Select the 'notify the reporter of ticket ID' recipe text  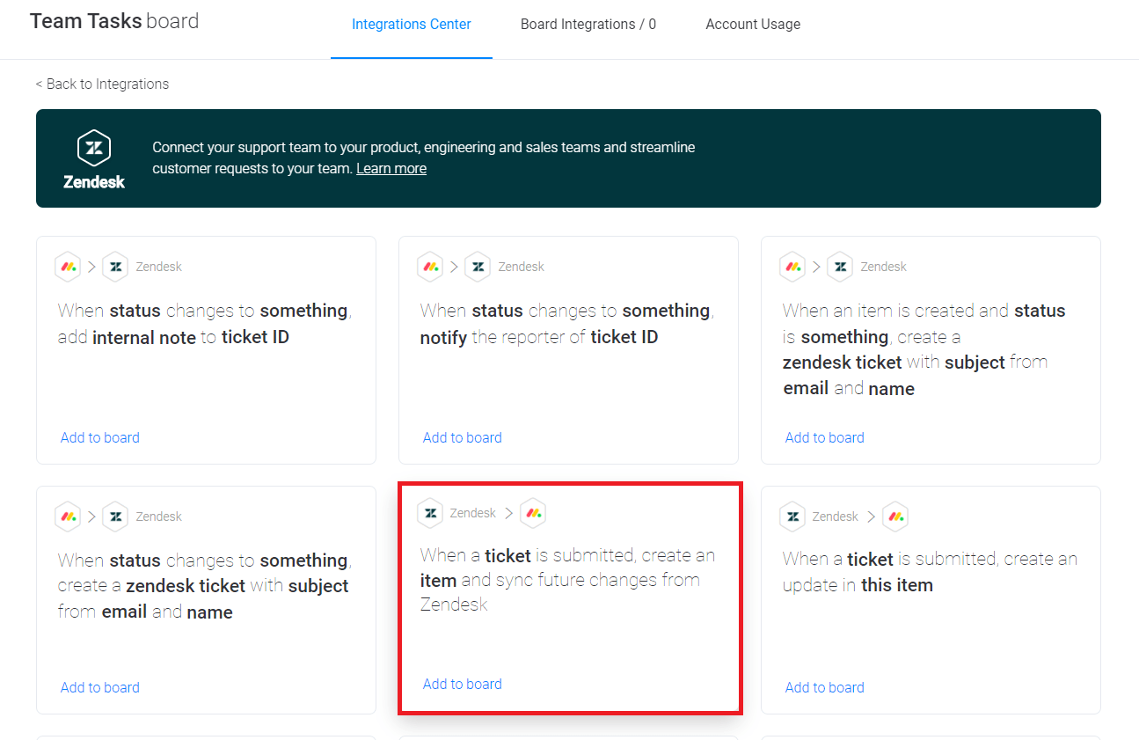tap(567, 324)
